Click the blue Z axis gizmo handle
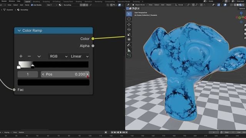 (x=241, y=13)
